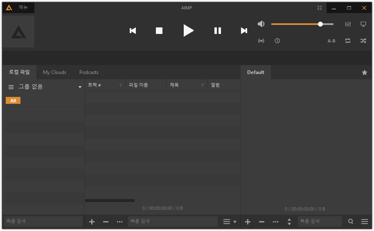Open more library options ellipsis
The image size is (374, 231).
click(120, 222)
